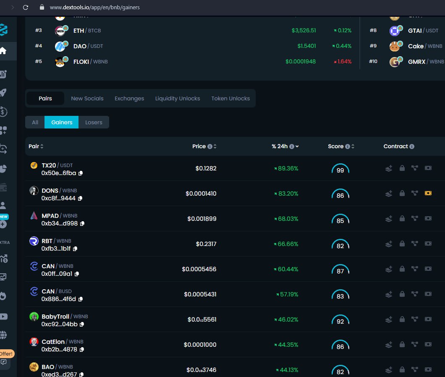The width and height of the screenshot is (445, 377).
Task: Open the pie chart sidebar icon
Action: coord(3,169)
